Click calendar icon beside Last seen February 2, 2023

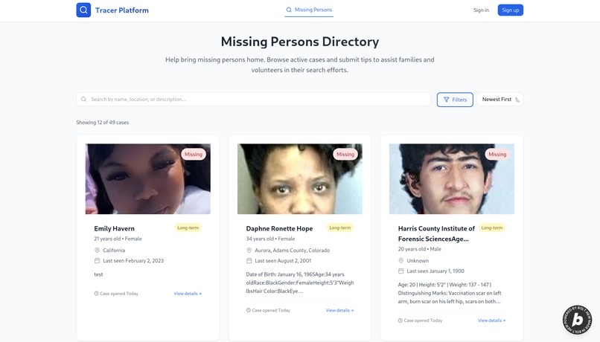click(x=97, y=261)
